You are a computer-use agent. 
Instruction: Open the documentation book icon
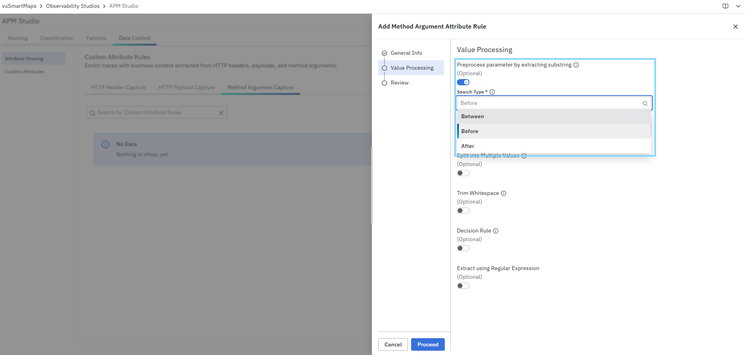pos(725,6)
